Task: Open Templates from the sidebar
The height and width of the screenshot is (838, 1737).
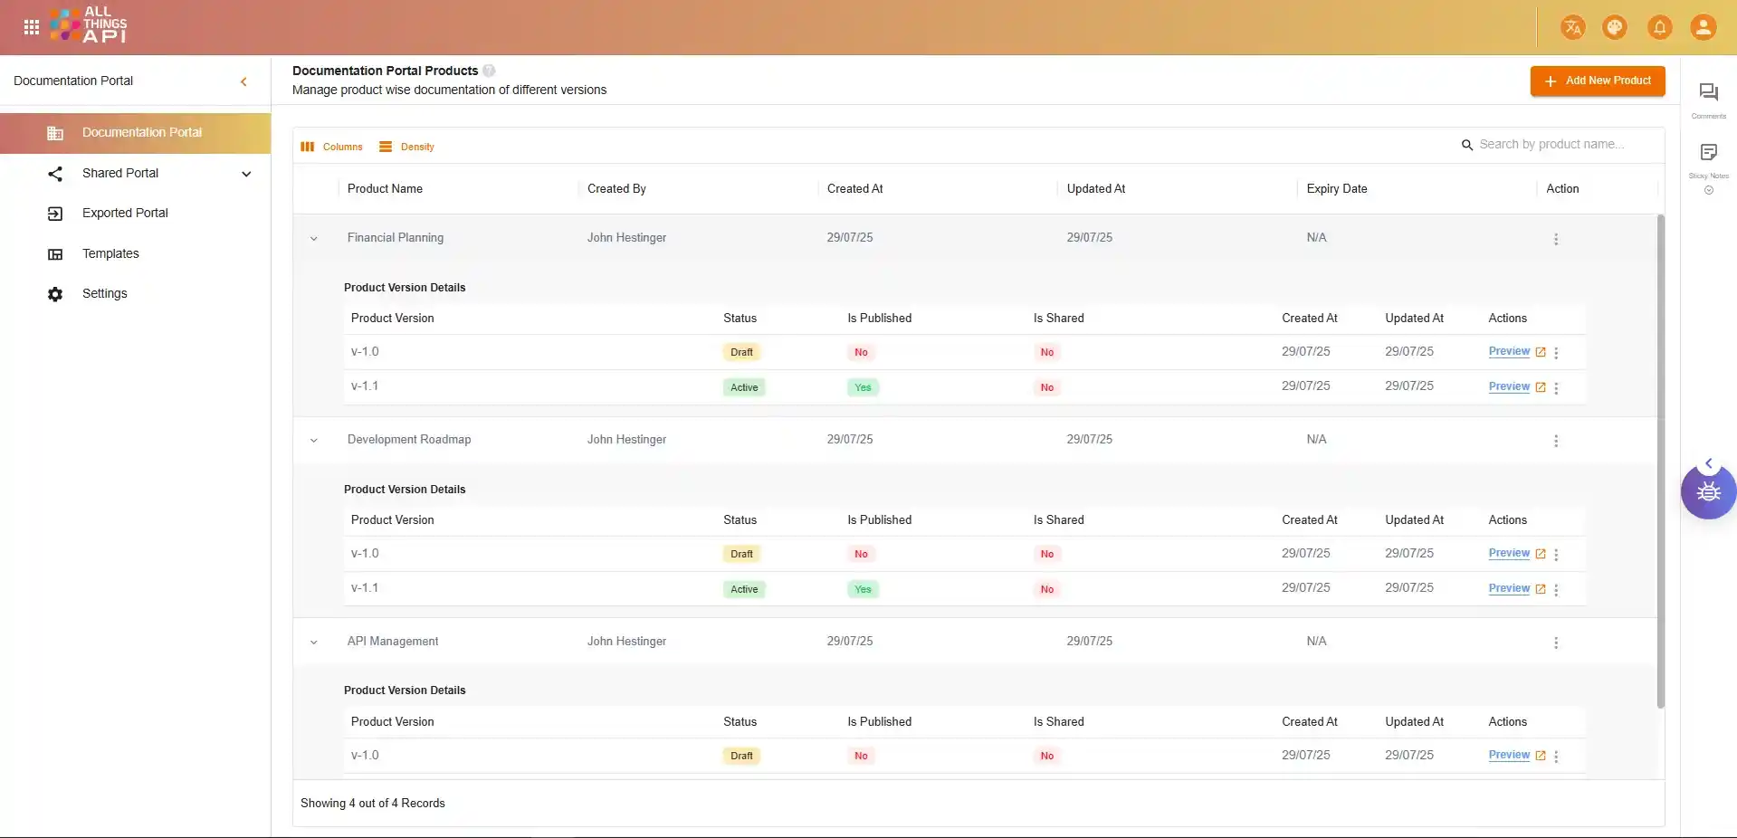Action: tap(110, 254)
